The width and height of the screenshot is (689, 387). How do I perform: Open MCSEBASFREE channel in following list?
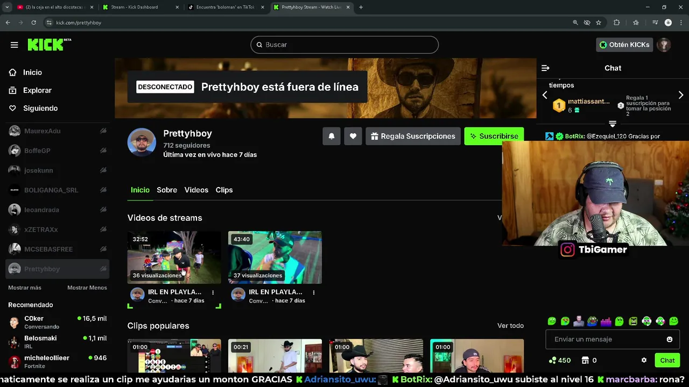pyautogui.click(x=58, y=249)
